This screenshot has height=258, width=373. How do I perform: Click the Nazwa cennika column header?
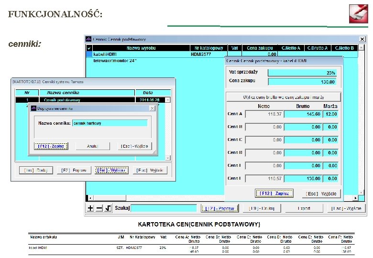click(87, 93)
